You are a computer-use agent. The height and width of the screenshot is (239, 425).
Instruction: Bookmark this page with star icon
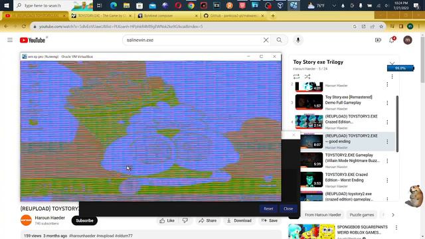point(381,27)
